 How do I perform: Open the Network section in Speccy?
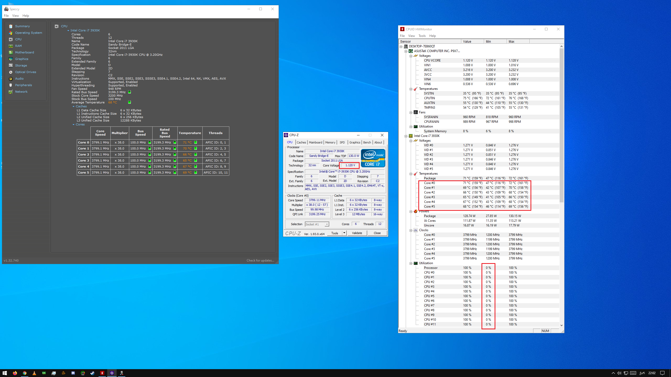(x=21, y=92)
